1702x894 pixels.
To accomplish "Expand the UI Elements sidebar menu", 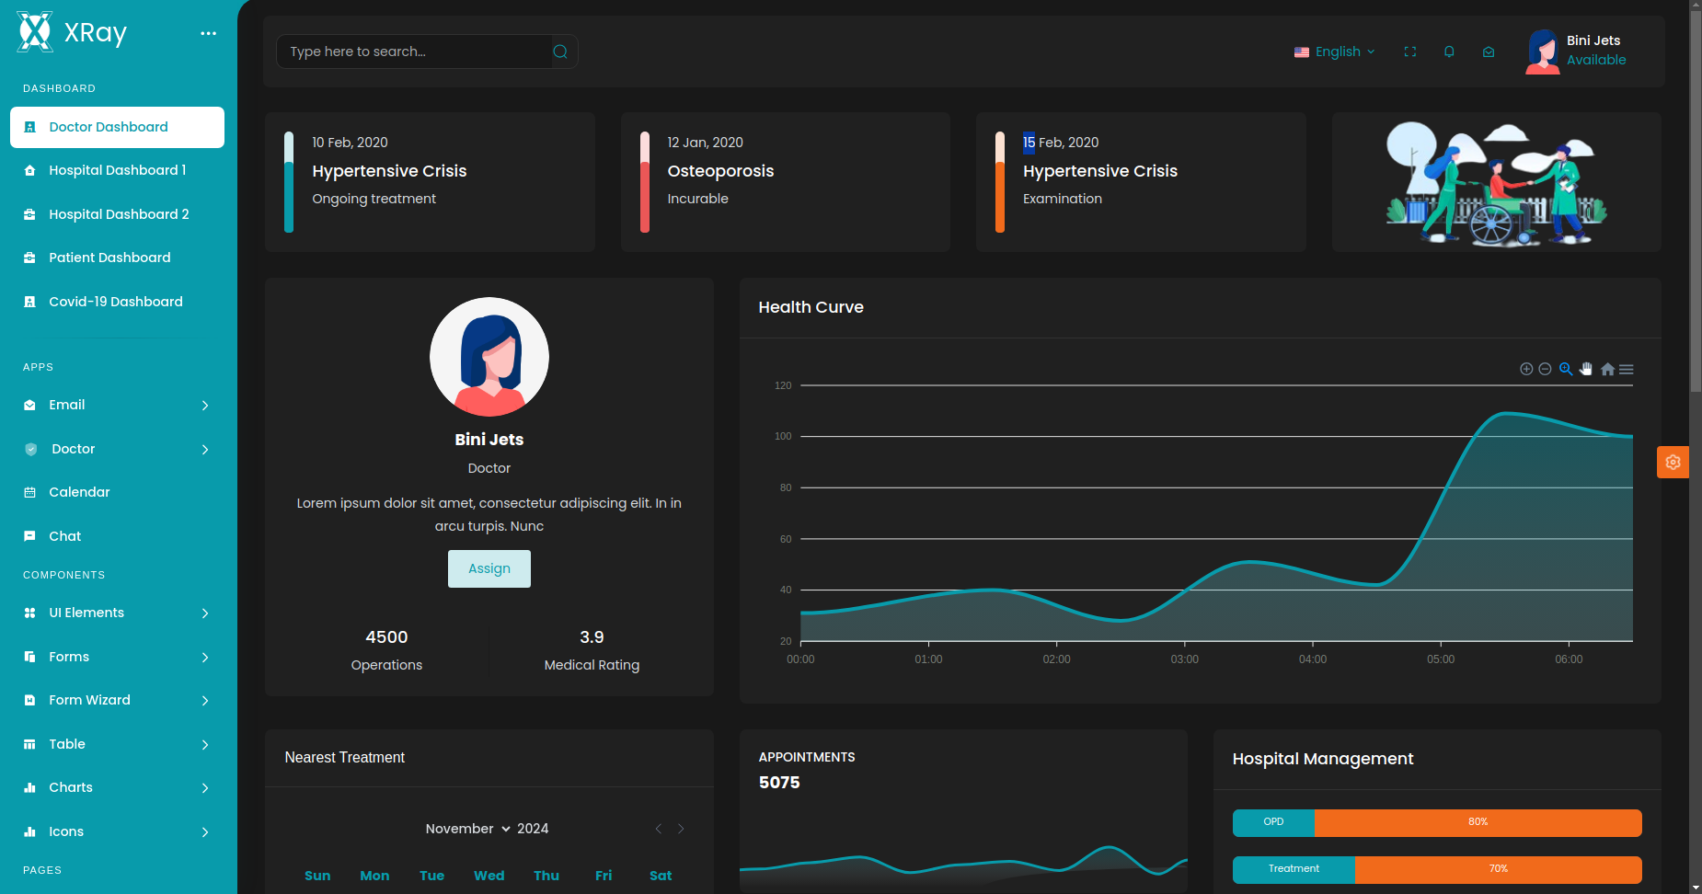I will coord(118,613).
